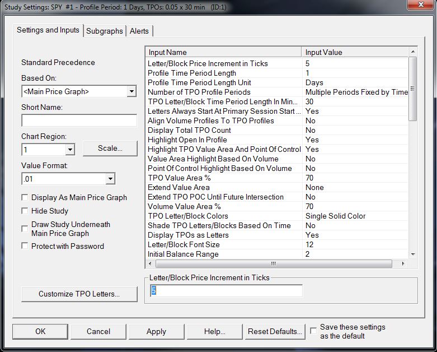Select the TPO Value Area % row
Image resolution: width=437 pixels, height=352 pixels.
[x=278, y=178]
